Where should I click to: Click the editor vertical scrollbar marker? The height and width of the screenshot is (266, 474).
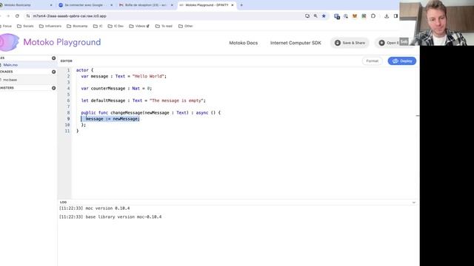[x=418, y=115]
